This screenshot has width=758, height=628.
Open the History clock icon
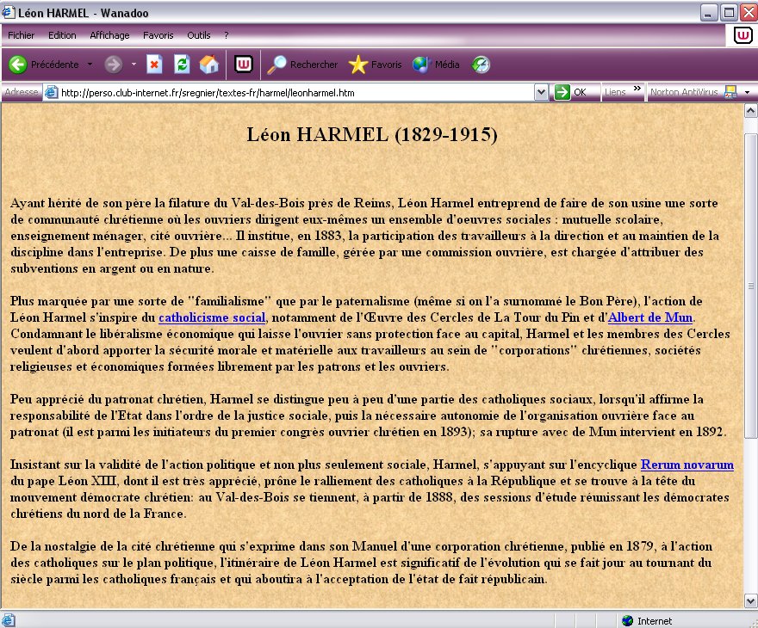[481, 65]
